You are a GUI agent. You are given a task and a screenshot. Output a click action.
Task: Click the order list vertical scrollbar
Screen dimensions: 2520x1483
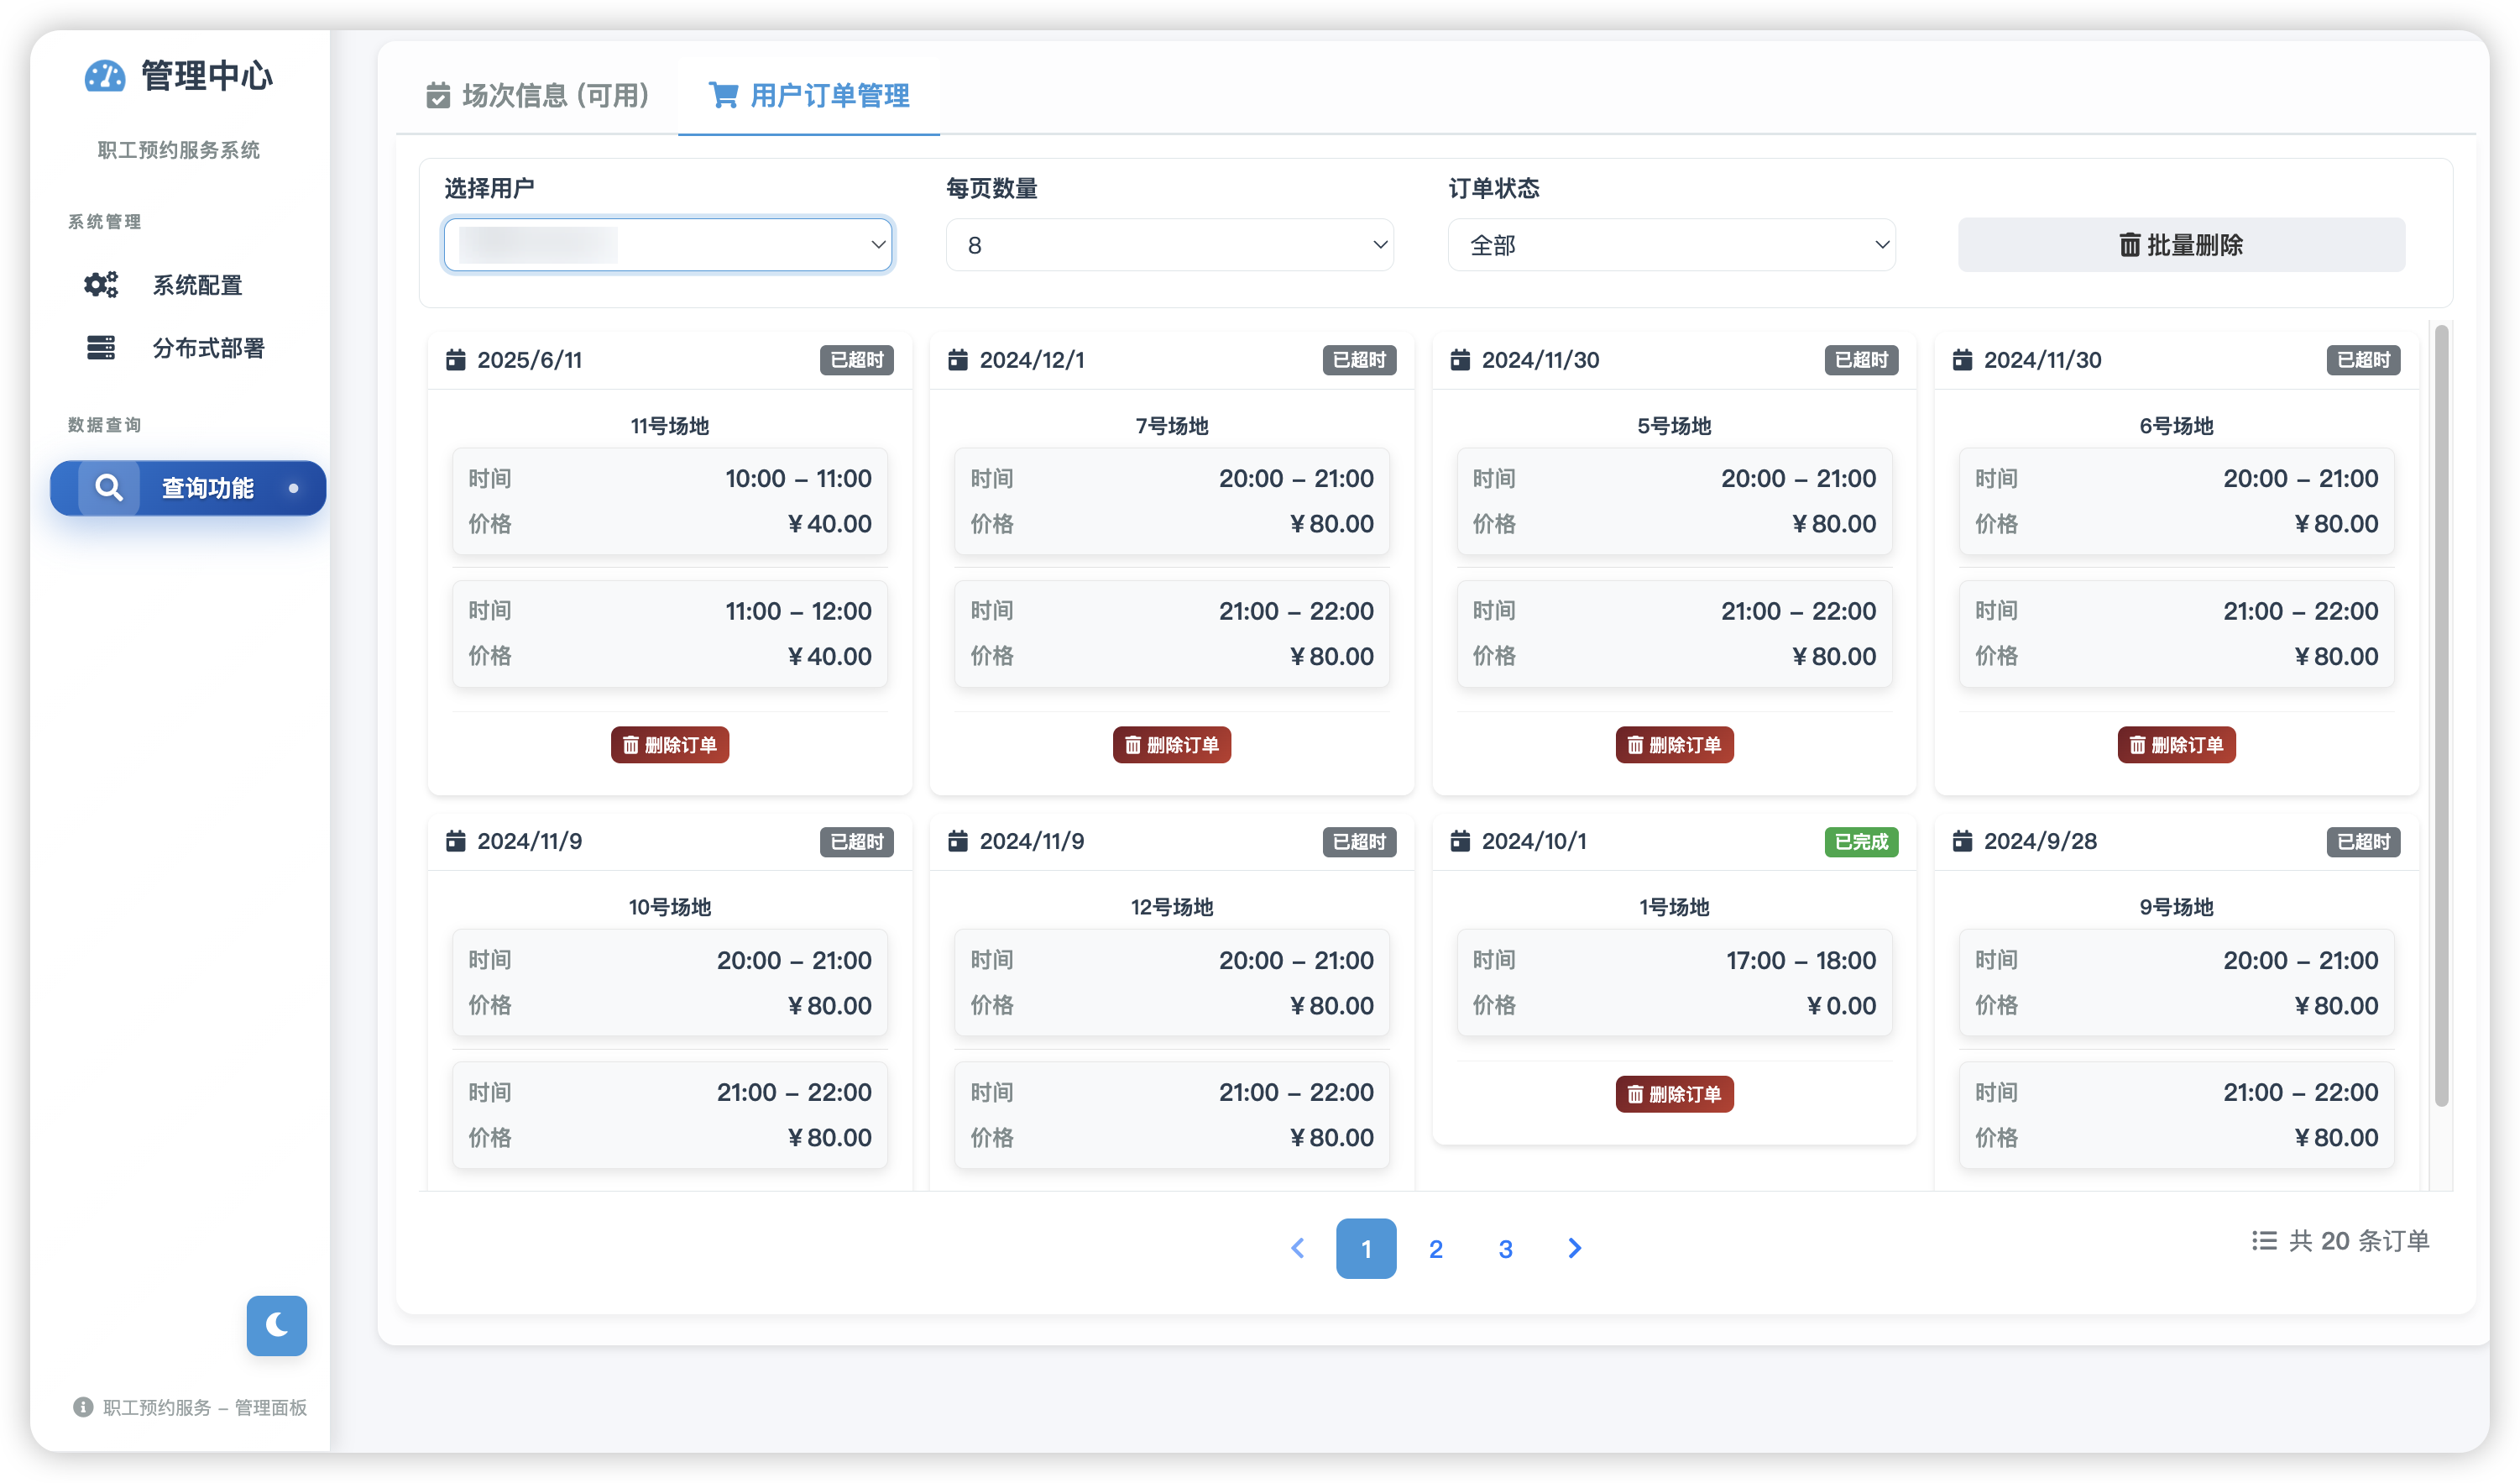click(x=2441, y=715)
